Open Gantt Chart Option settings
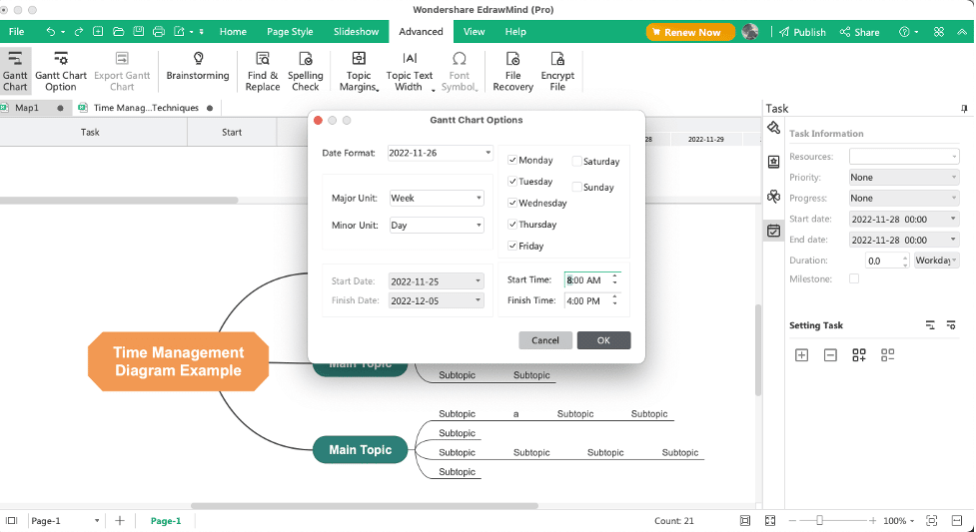Image resolution: width=976 pixels, height=532 pixels. click(60, 71)
